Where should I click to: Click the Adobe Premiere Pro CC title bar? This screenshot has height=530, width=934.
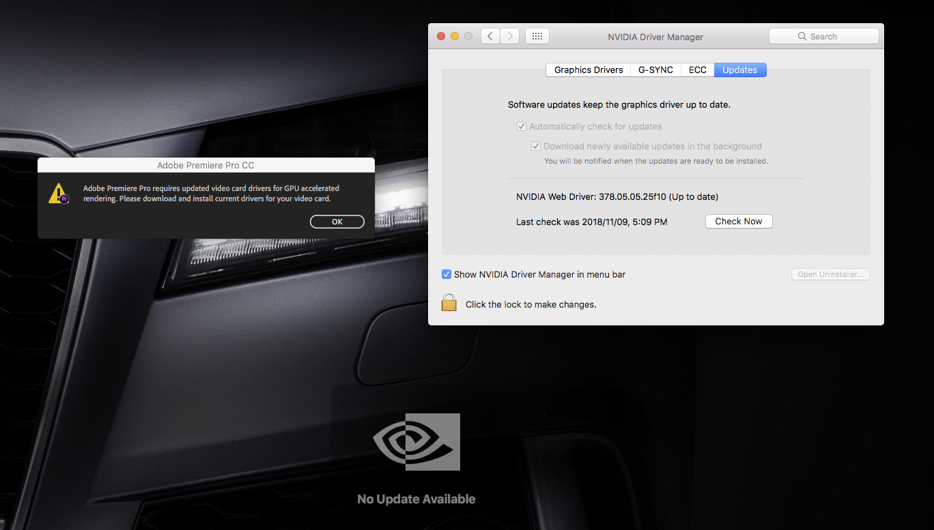(206, 165)
